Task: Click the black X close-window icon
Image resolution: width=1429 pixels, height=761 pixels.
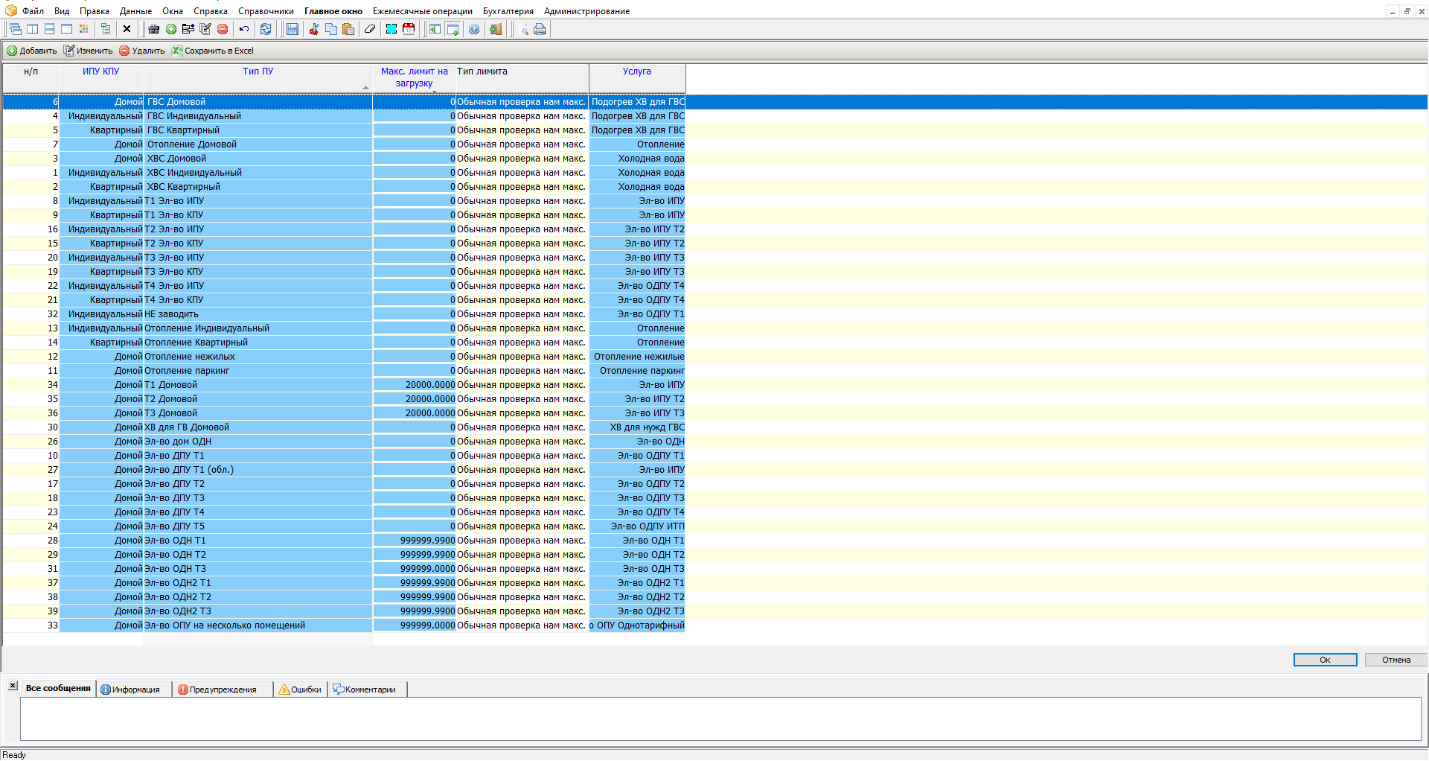Action: pos(127,29)
